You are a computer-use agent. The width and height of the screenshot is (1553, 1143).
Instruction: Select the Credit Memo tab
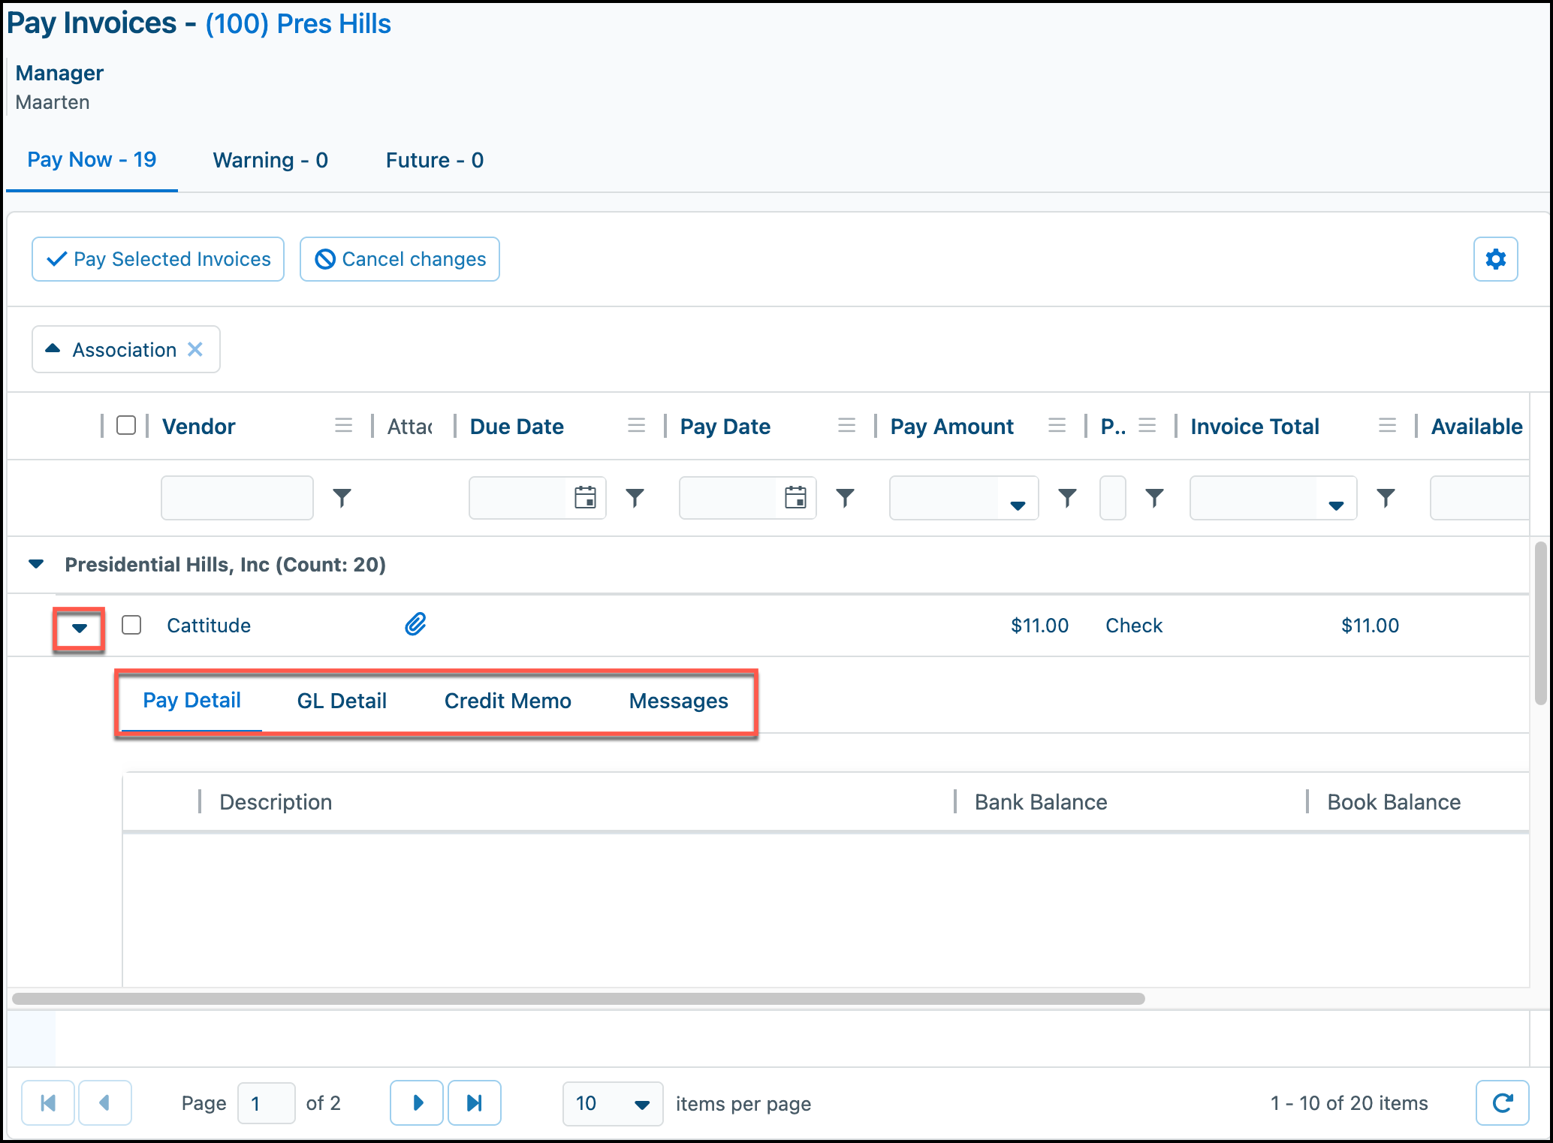pyautogui.click(x=508, y=701)
